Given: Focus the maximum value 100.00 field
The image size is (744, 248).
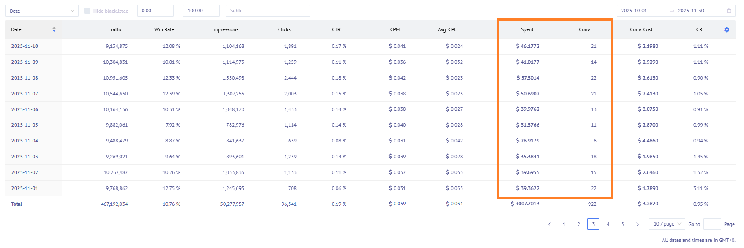Looking at the screenshot, I should (x=201, y=11).
